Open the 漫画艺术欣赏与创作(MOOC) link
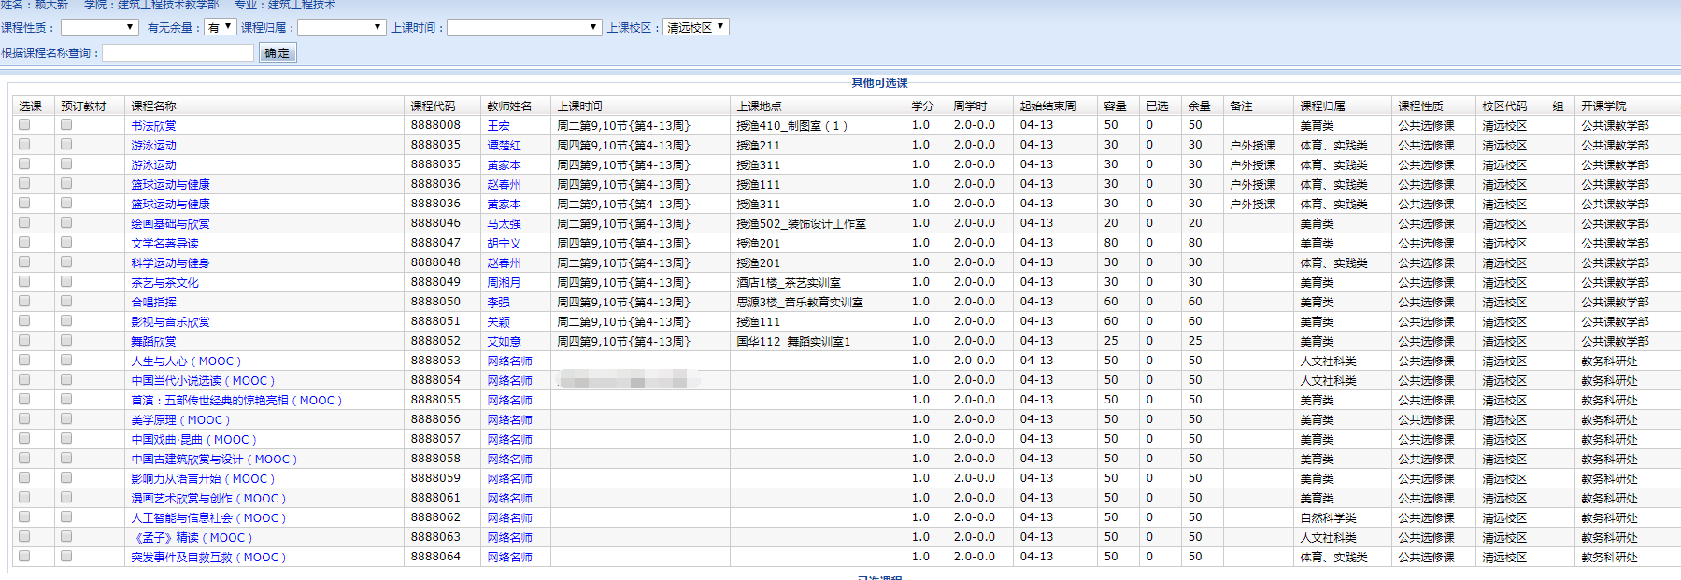 pyautogui.click(x=208, y=499)
